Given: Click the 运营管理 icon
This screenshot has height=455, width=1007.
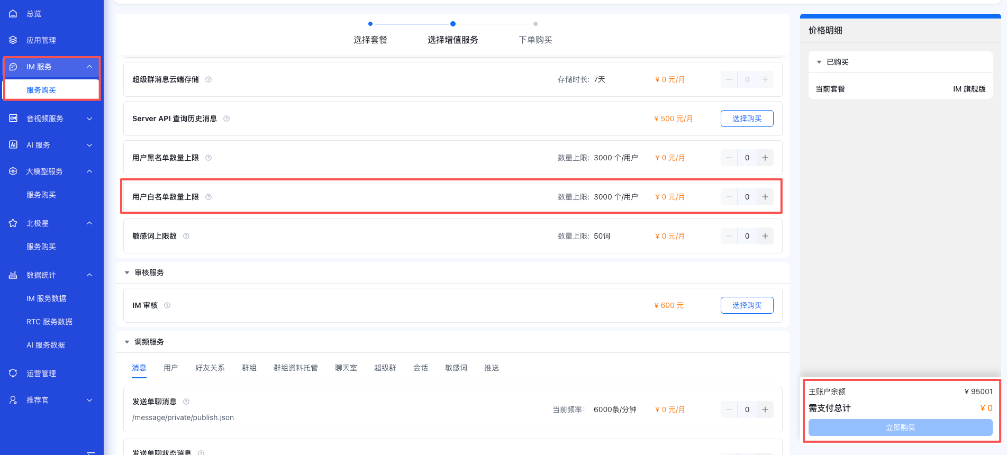Looking at the screenshot, I should [x=13, y=374].
